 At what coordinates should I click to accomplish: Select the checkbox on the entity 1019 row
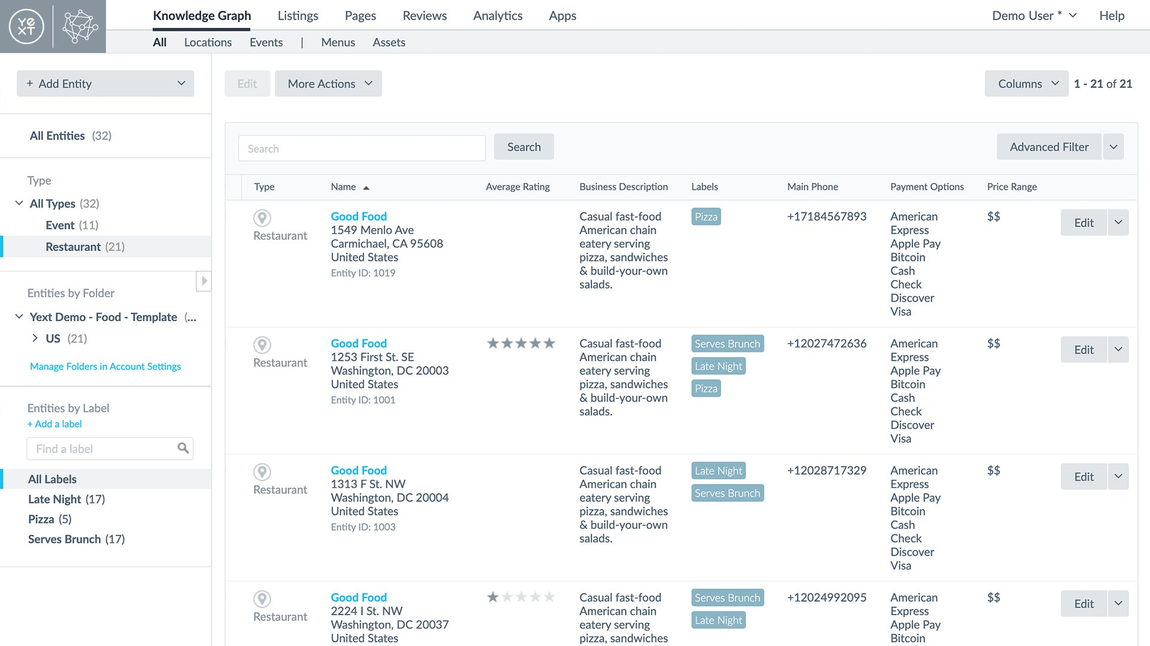[234, 218]
